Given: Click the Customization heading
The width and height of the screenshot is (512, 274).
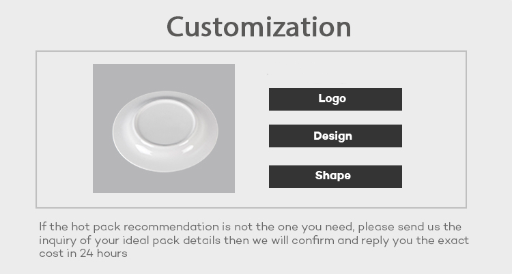Looking at the screenshot, I should pos(259,27).
